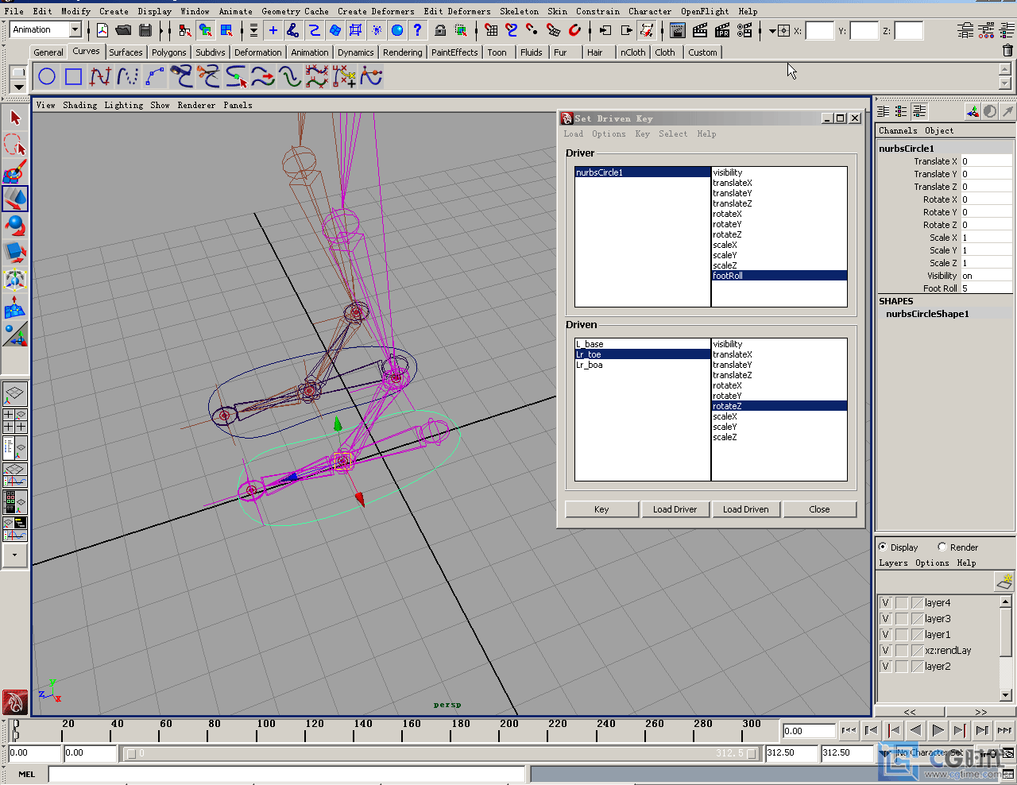The image size is (1017, 785).
Task: Click the Open Scene folder icon
Action: 123,30
